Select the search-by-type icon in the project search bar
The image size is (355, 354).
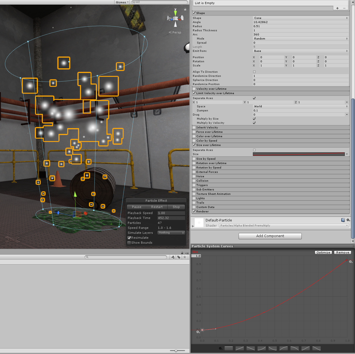pos(173,257)
